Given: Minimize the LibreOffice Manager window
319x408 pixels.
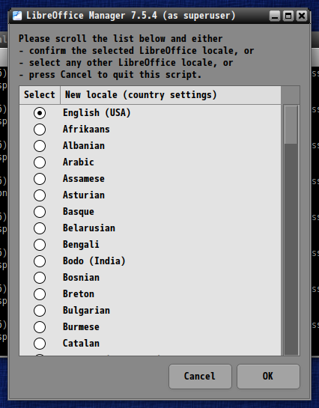Looking at the screenshot, I should click(x=275, y=16).
